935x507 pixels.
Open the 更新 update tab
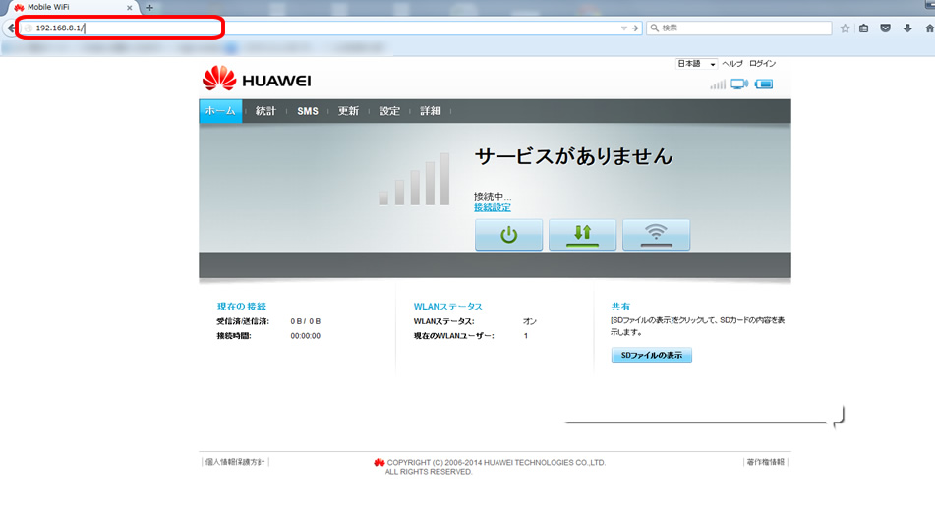[348, 111]
